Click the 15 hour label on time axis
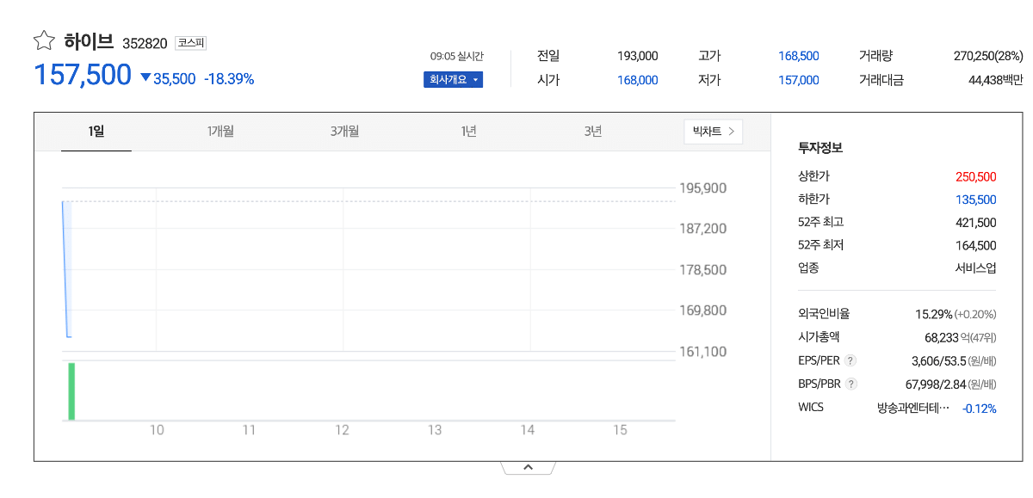The width and height of the screenshot is (1033, 498). 620,431
